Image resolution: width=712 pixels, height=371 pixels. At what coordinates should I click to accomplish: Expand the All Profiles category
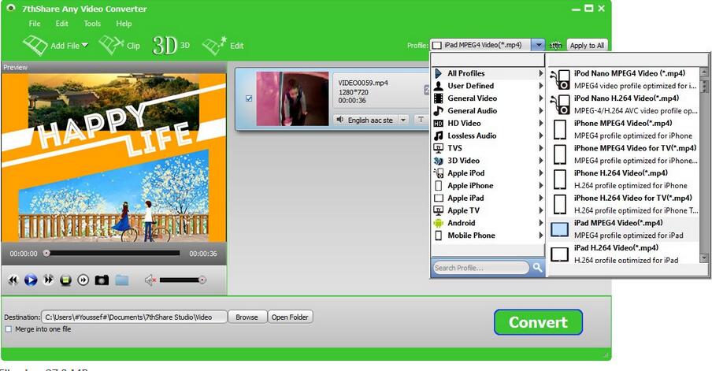tap(488, 73)
